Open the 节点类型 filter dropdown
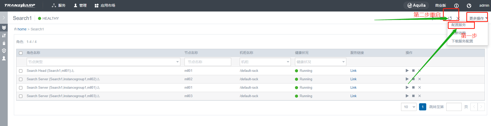The height and width of the screenshot is (126, 491). [103, 62]
